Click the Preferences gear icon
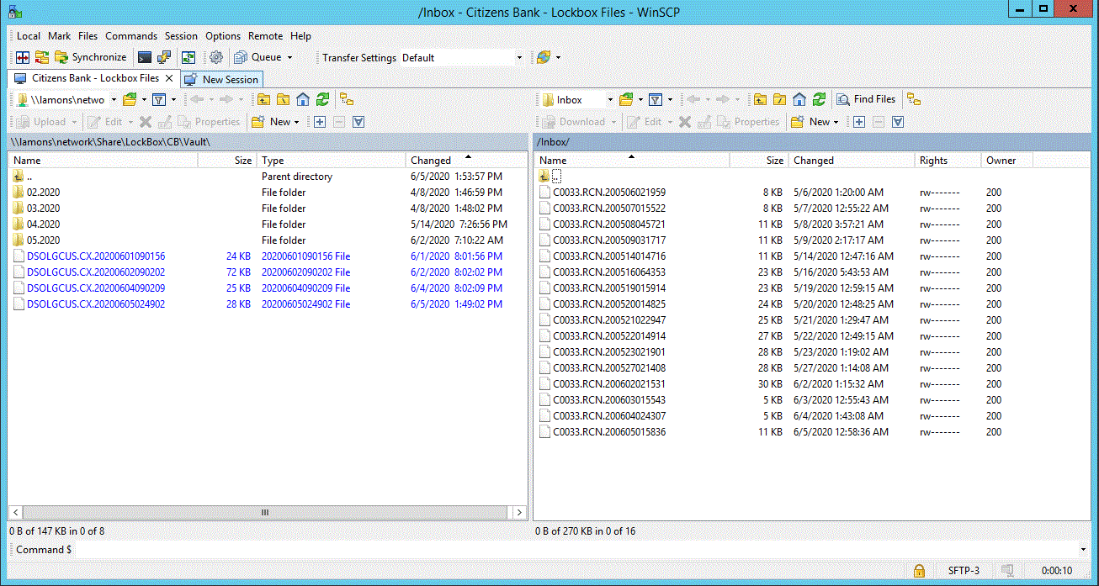1099x586 pixels. click(216, 57)
